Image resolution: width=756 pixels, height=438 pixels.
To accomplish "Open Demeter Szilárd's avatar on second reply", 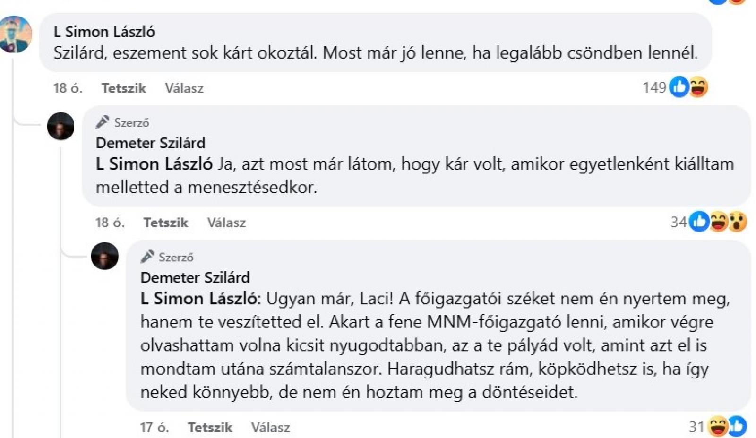I will coord(104,256).
